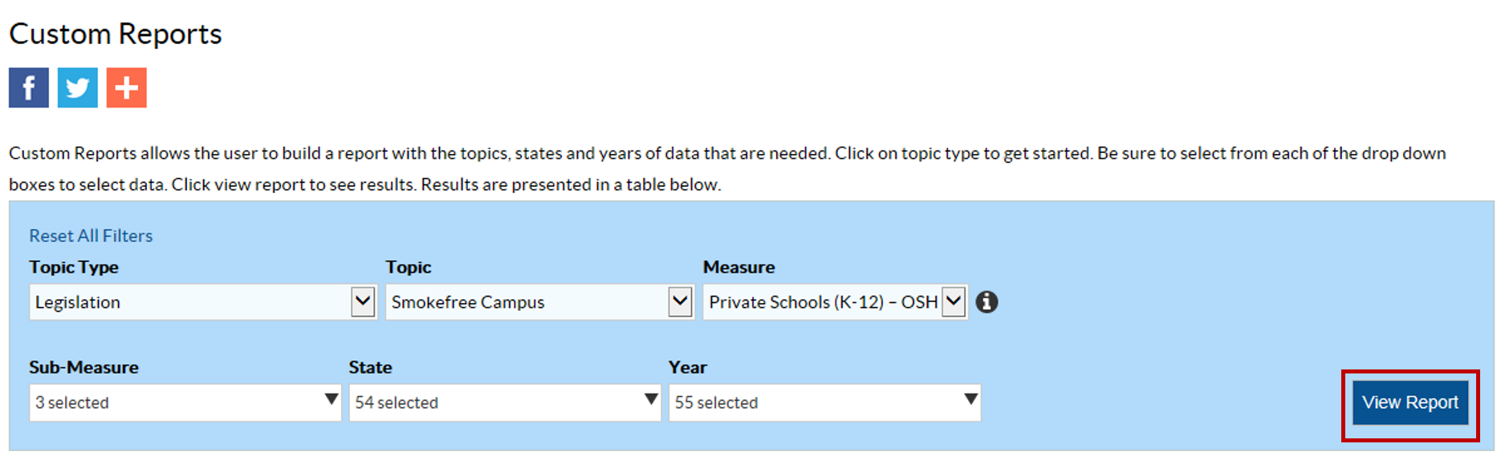Click the Custom Reports heading

coord(116,34)
